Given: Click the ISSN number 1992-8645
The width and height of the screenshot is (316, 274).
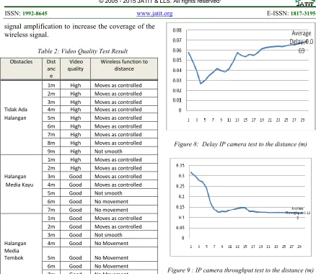Looking at the screenshot, I should click(35, 14).
